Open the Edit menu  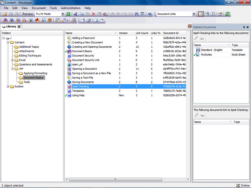[x=15, y=8]
